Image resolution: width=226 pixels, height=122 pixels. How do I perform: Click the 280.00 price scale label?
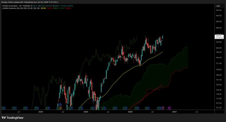(219, 22)
